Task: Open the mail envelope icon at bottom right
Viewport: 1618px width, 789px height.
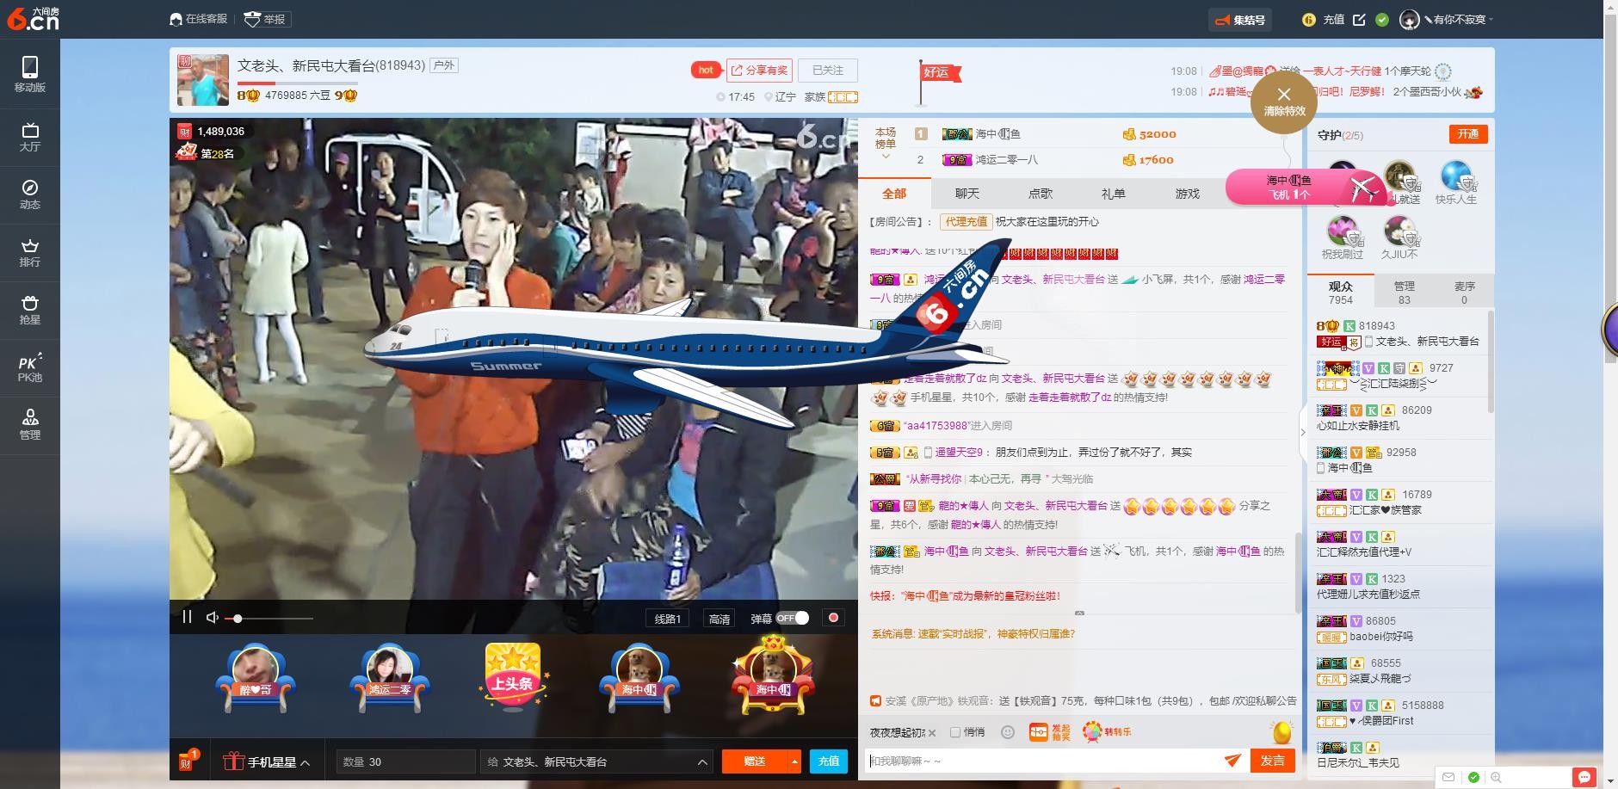Action: click(1448, 777)
